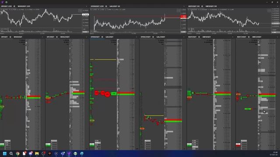Open panel menu arrow of REEF/USDT order book panel
This screenshot has height=157, width=280.
tap(277, 37)
